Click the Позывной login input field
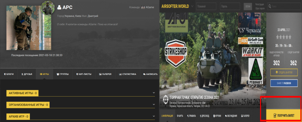Image resolution: width=302 pixels, height=122 pixels. 205,6
